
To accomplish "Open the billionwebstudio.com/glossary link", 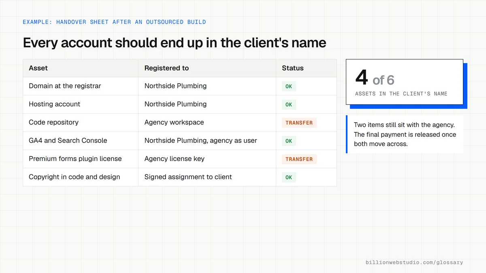I will click(x=414, y=262).
